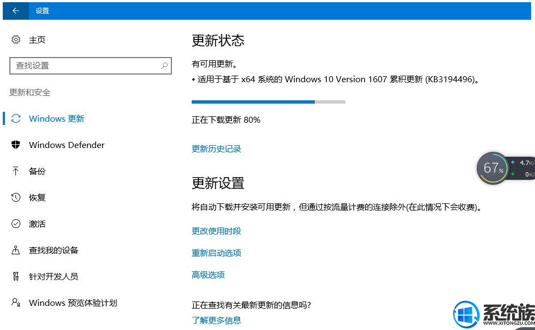Viewport: 535px width, 330px height.
Task: Click the 更新设置 heading
Action: (218, 183)
